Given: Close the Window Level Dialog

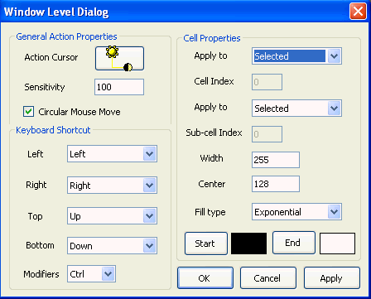Looking at the screenshot, I should pos(358,12).
